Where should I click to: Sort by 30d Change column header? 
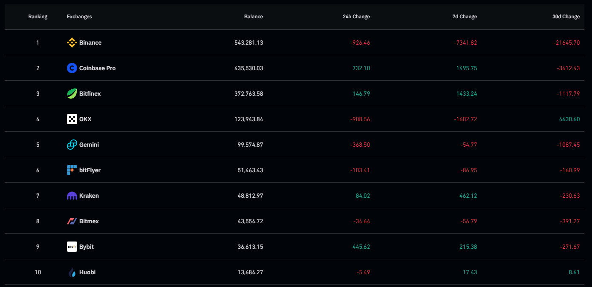pos(566,17)
